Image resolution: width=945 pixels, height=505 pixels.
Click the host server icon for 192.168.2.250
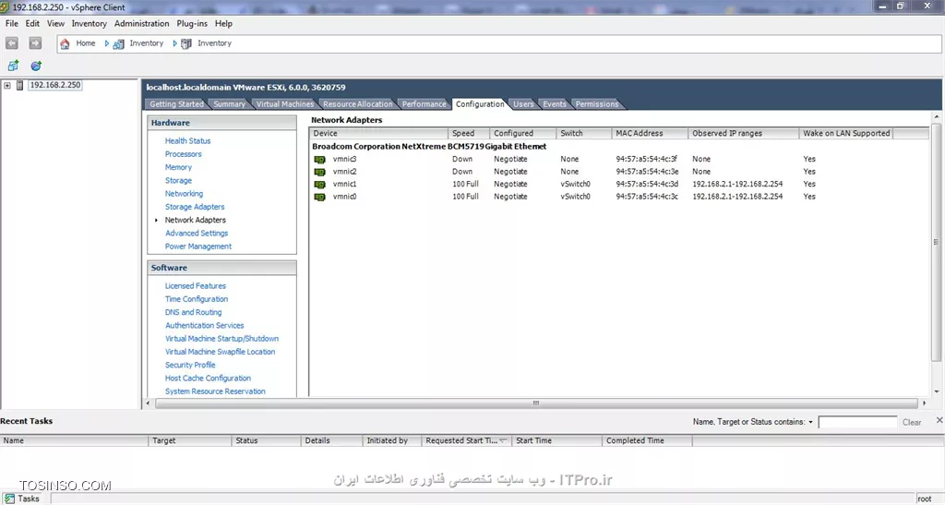pos(20,85)
